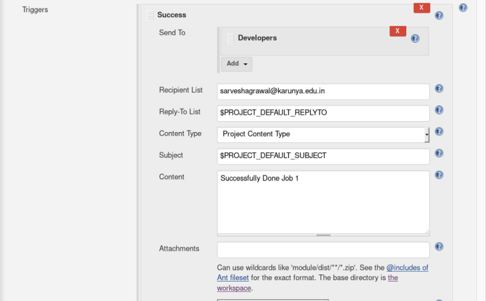The image size is (486, 301).
Task: Open help for Content Type field
Action: tap(439, 131)
